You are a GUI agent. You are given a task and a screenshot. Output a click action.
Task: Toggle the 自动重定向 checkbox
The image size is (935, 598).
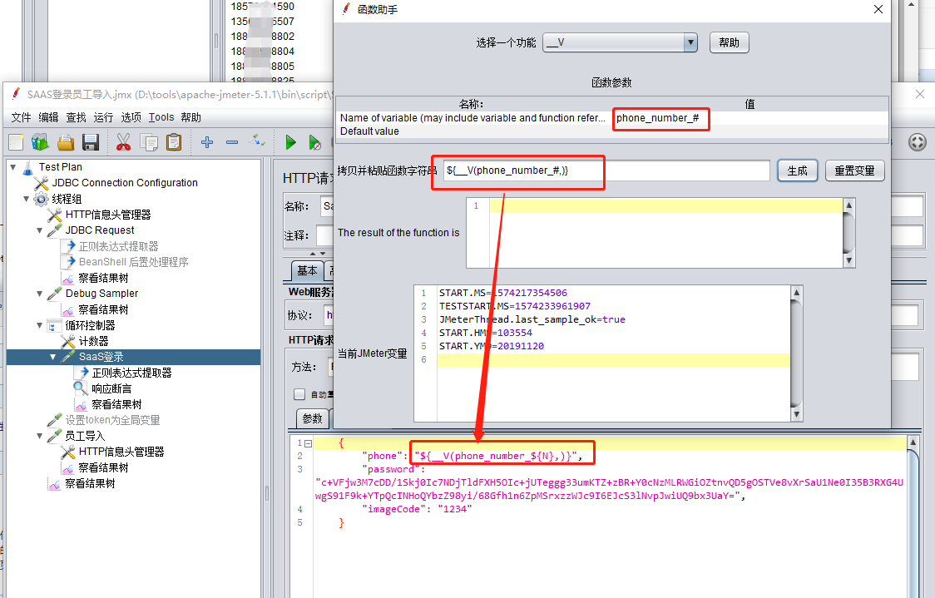299,394
